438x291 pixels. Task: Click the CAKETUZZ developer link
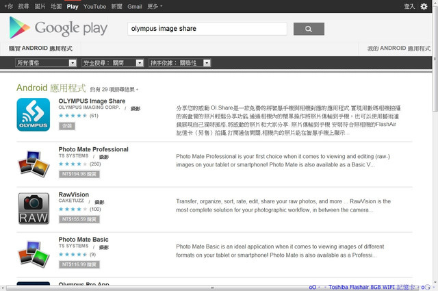click(x=71, y=201)
